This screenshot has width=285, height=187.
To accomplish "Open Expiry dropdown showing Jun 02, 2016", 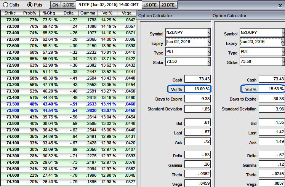I will point(209,42).
